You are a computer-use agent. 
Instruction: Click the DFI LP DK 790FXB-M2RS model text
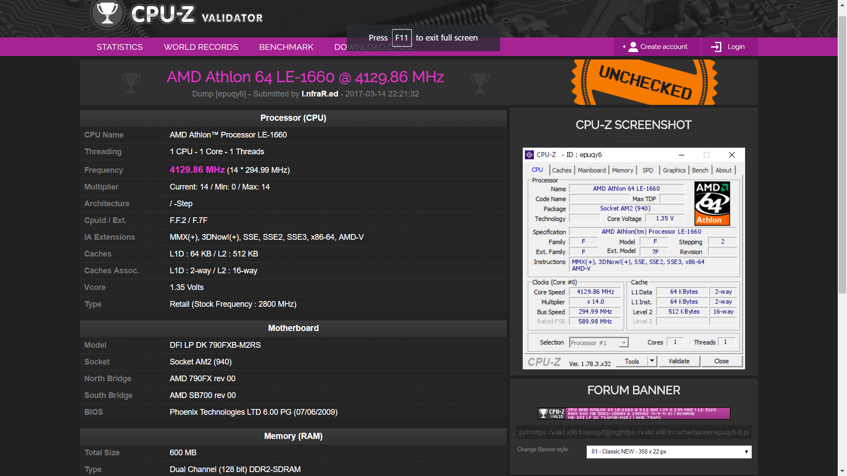pyautogui.click(x=215, y=345)
